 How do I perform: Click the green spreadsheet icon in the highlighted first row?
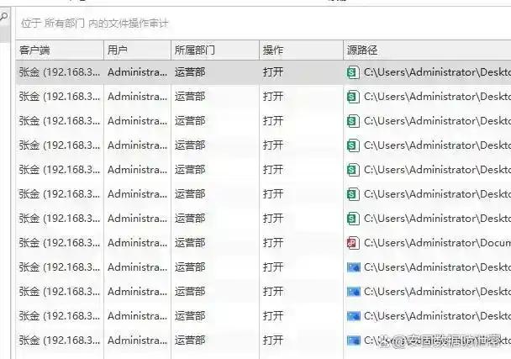click(353, 72)
